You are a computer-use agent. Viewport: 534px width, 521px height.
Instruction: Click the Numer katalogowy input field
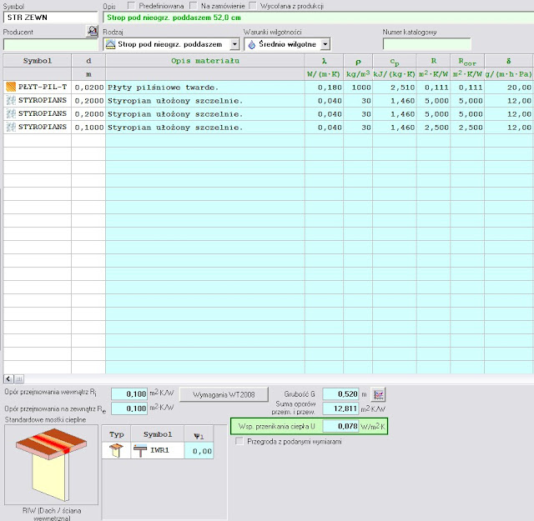click(x=426, y=44)
